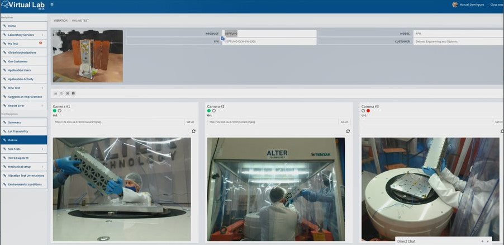Click the Camera #3 video feed

[430, 189]
